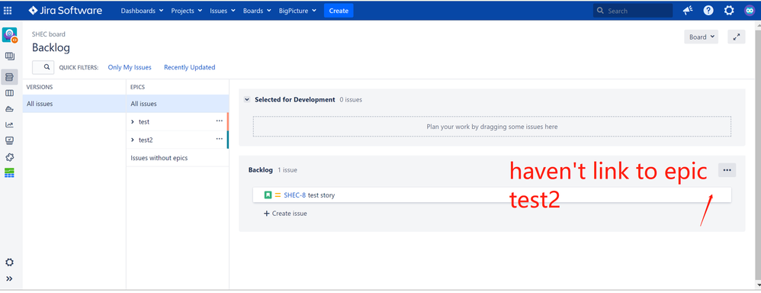Open the Projects menu
761x293 pixels.
(x=186, y=11)
